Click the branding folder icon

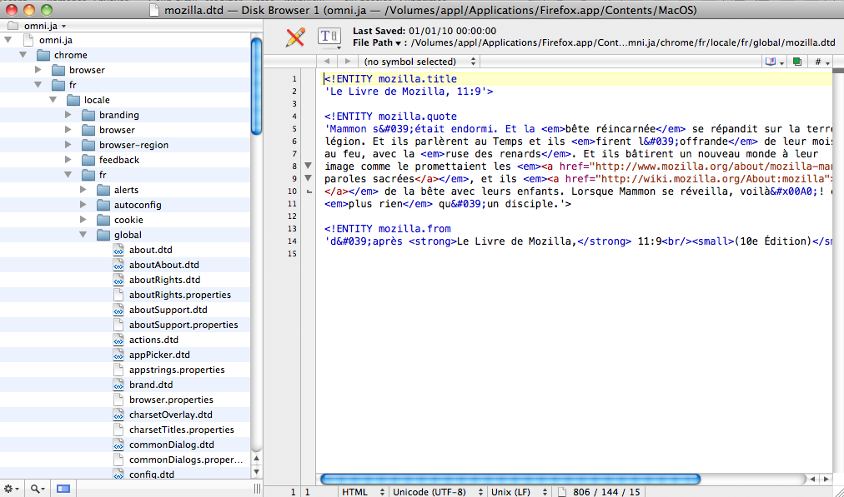(88, 115)
